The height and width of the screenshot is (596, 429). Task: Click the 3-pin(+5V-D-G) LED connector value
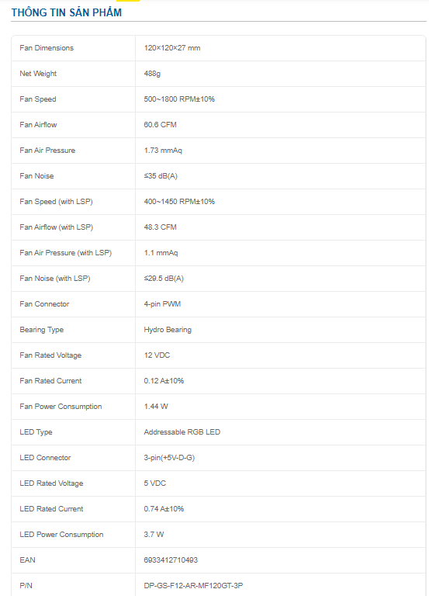[169, 458]
